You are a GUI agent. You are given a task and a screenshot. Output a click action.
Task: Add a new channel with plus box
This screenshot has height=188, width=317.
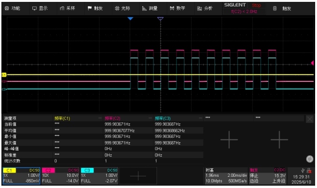click(138, 175)
